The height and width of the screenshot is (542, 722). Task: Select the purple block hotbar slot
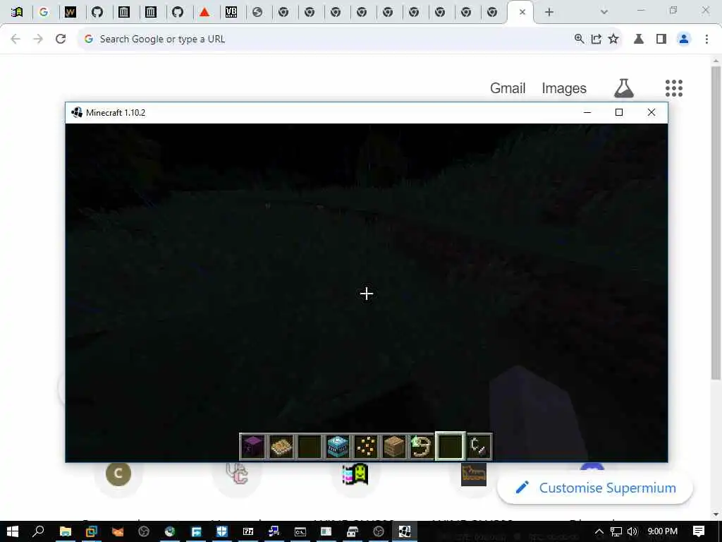(x=253, y=446)
